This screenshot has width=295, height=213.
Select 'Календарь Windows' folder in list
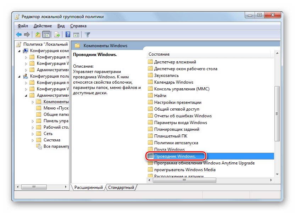point(173,82)
